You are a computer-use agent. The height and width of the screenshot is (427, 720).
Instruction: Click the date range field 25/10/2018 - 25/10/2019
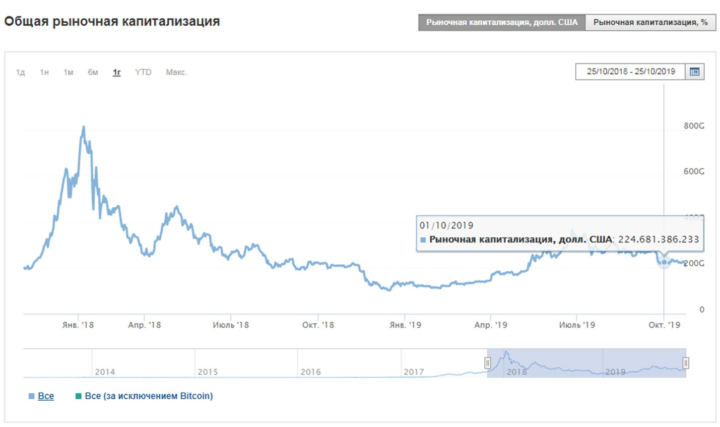coord(631,72)
